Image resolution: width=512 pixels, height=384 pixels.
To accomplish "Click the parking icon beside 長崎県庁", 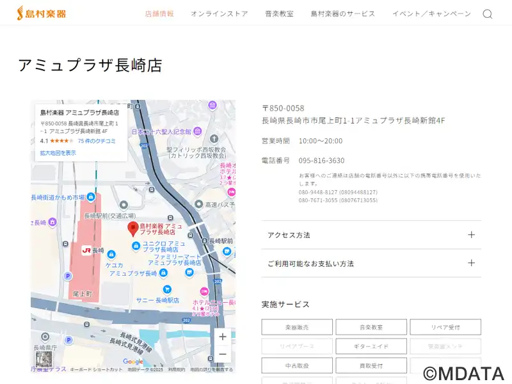I will pos(68,340).
